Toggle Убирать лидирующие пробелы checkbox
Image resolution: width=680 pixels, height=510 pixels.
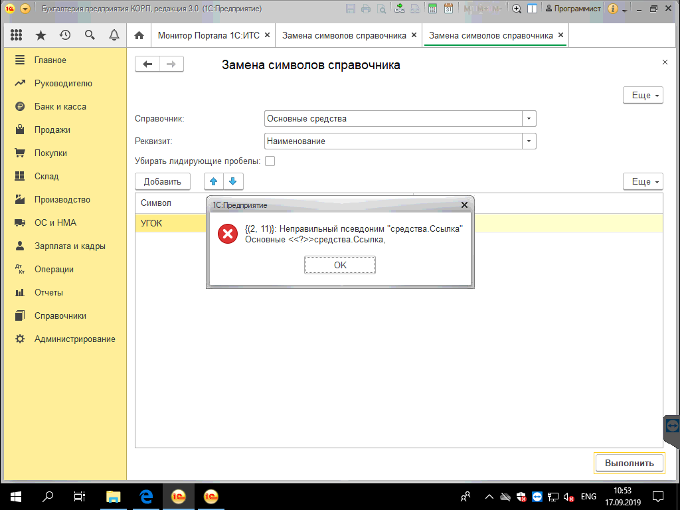[x=270, y=161]
